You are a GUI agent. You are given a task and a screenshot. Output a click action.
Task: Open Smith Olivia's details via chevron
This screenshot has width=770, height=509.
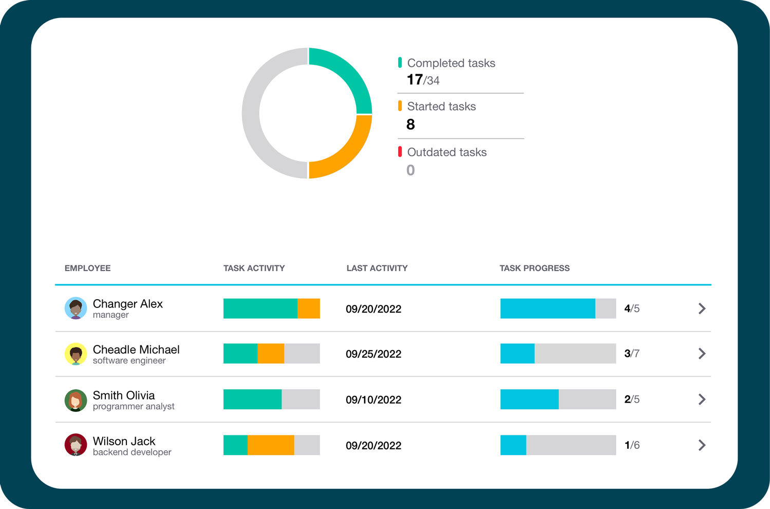pyautogui.click(x=702, y=399)
